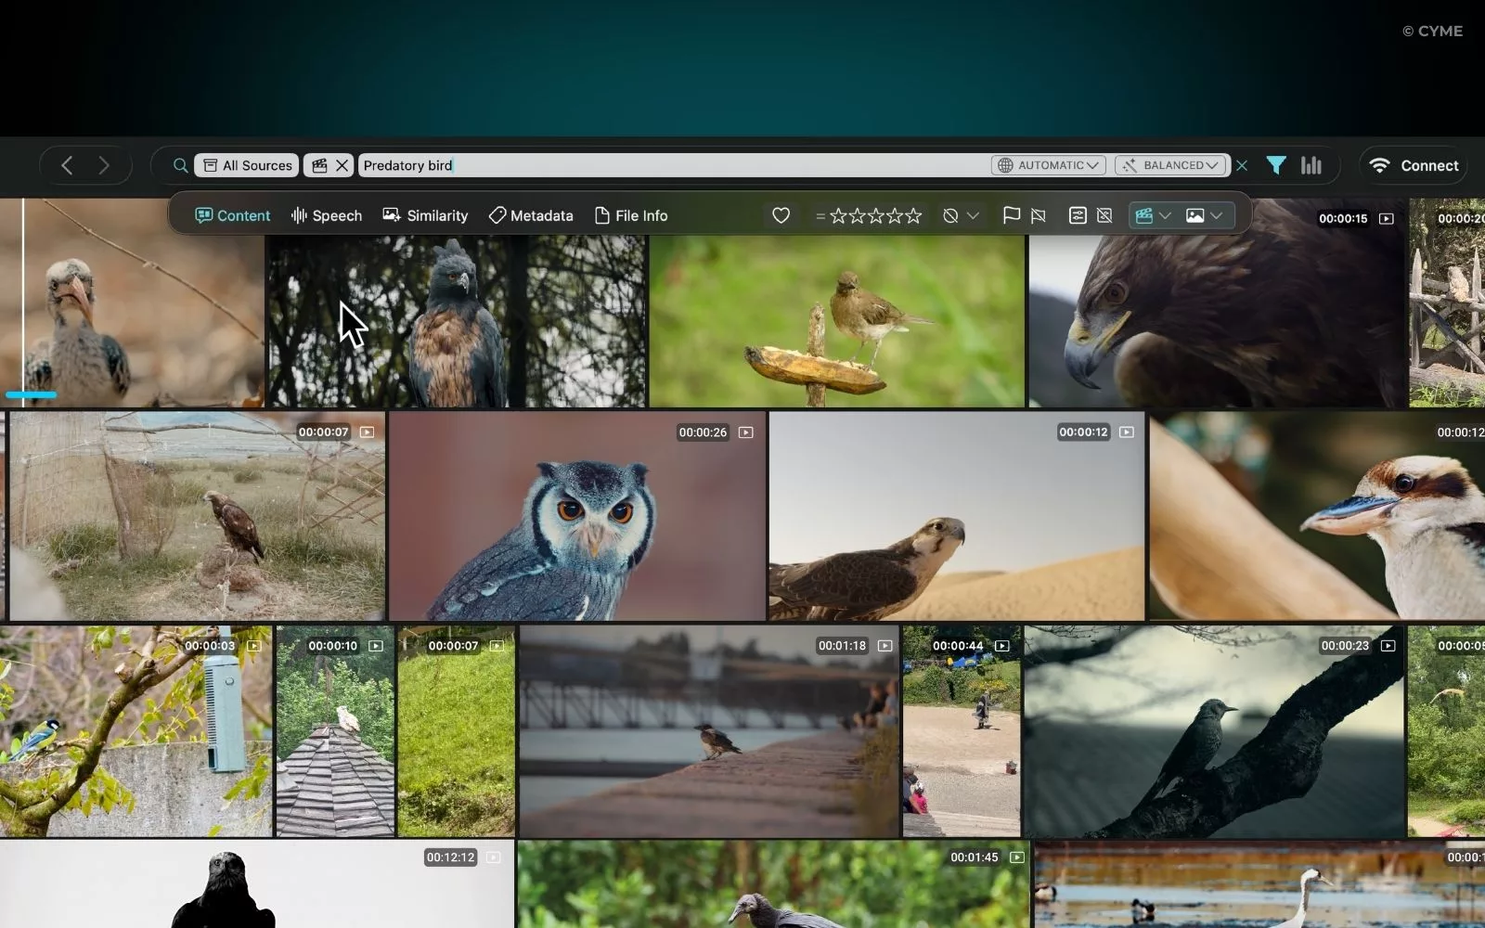Remove the video type filter chip
Viewport: 1485px width, 928px height.
342,165
